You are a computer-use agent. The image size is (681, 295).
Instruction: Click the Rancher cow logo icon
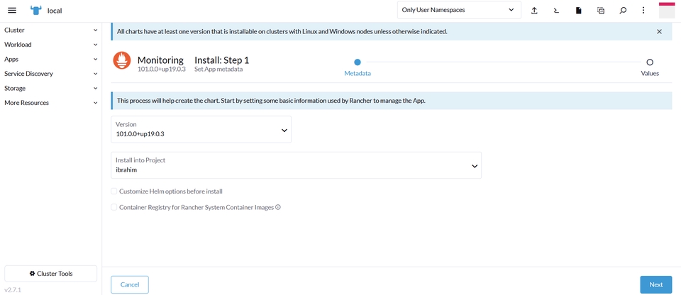point(36,11)
